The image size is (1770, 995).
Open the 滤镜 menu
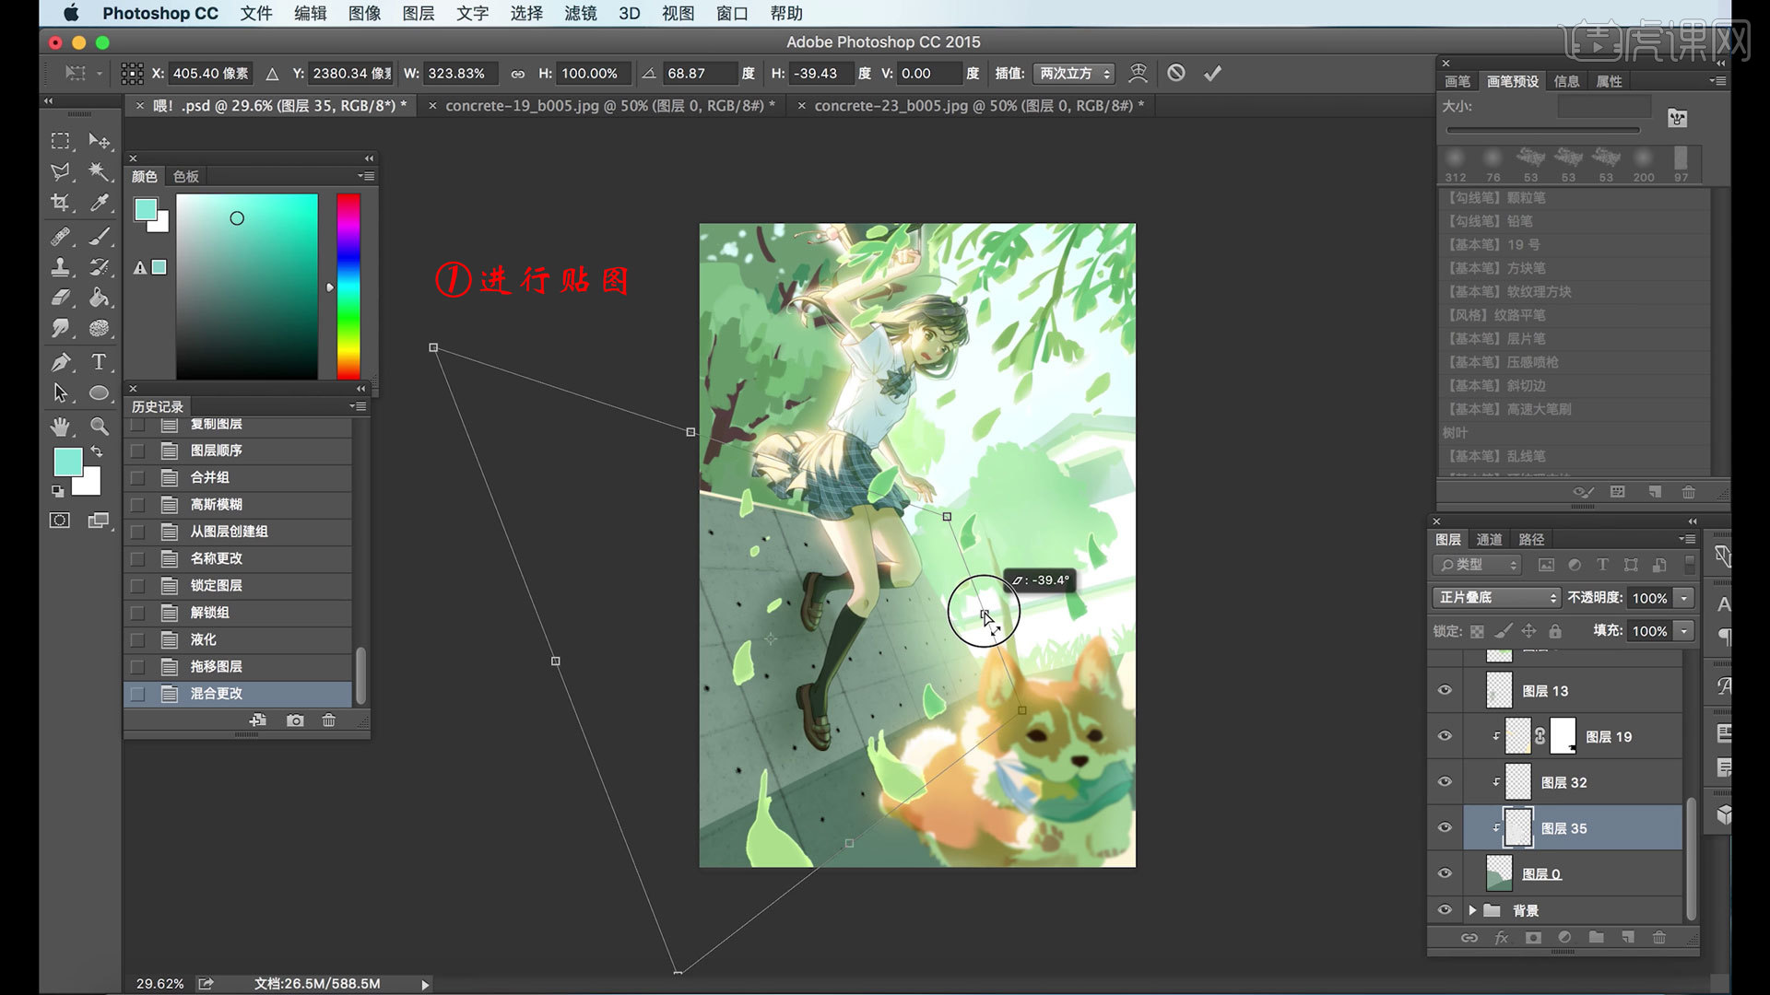coord(581,14)
